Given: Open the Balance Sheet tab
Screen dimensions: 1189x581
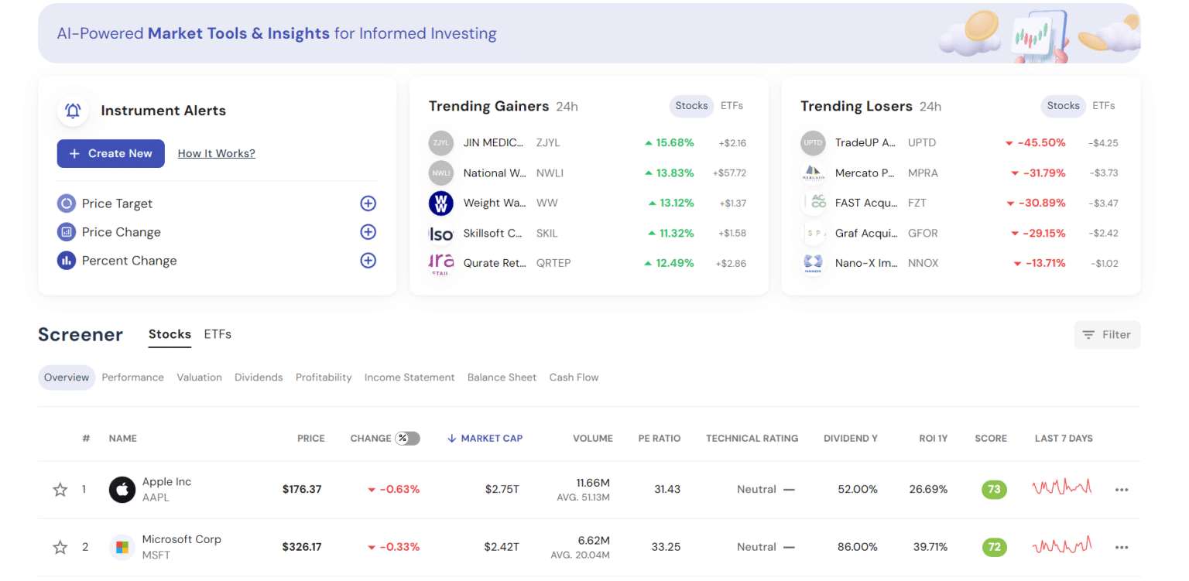Looking at the screenshot, I should point(502,378).
